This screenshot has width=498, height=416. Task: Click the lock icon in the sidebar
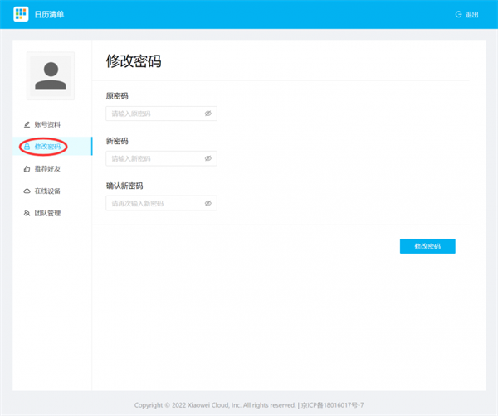[27, 147]
